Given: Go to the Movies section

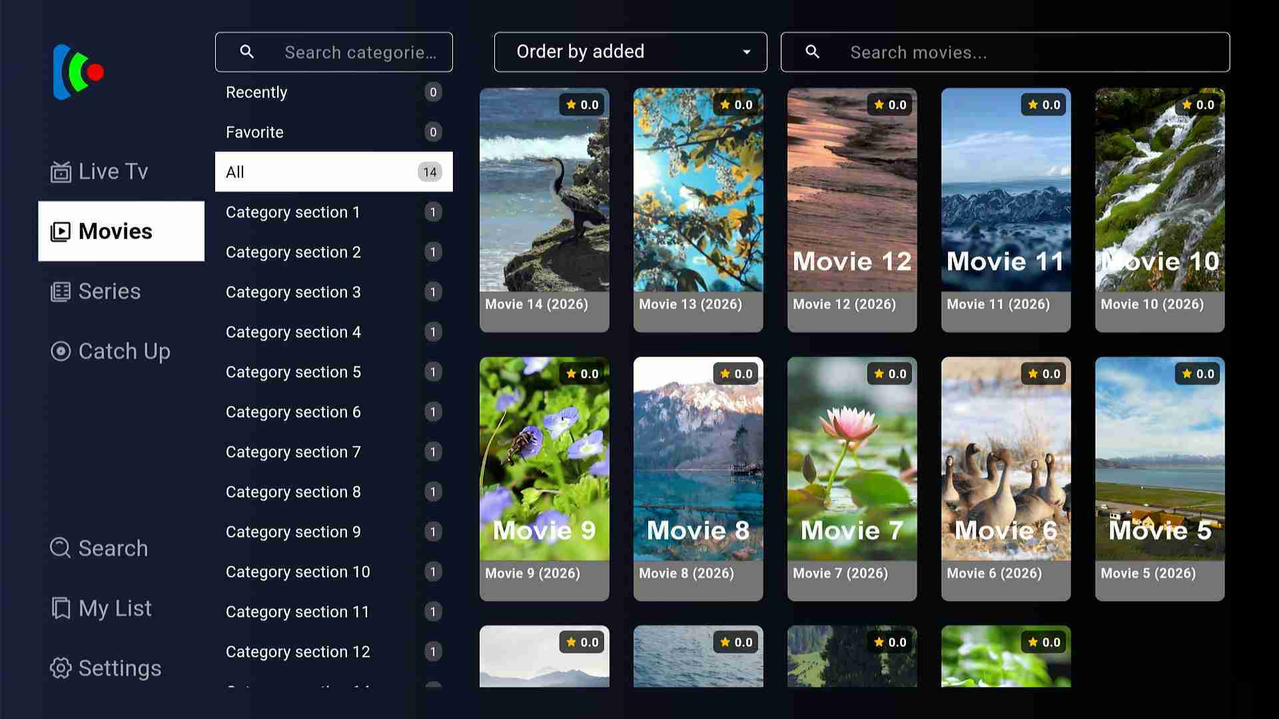Looking at the screenshot, I should 121,232.
